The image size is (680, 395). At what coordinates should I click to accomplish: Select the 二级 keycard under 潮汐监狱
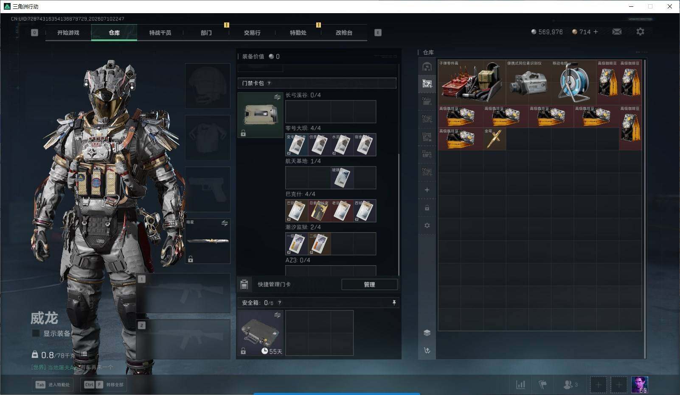[x=319, y=244]
